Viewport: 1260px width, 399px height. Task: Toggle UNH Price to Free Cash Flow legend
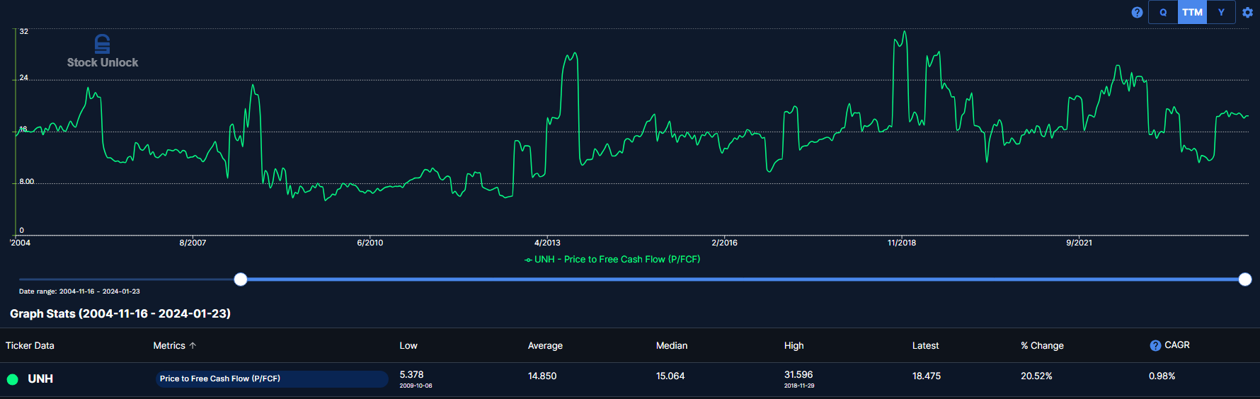coord(612,260)
